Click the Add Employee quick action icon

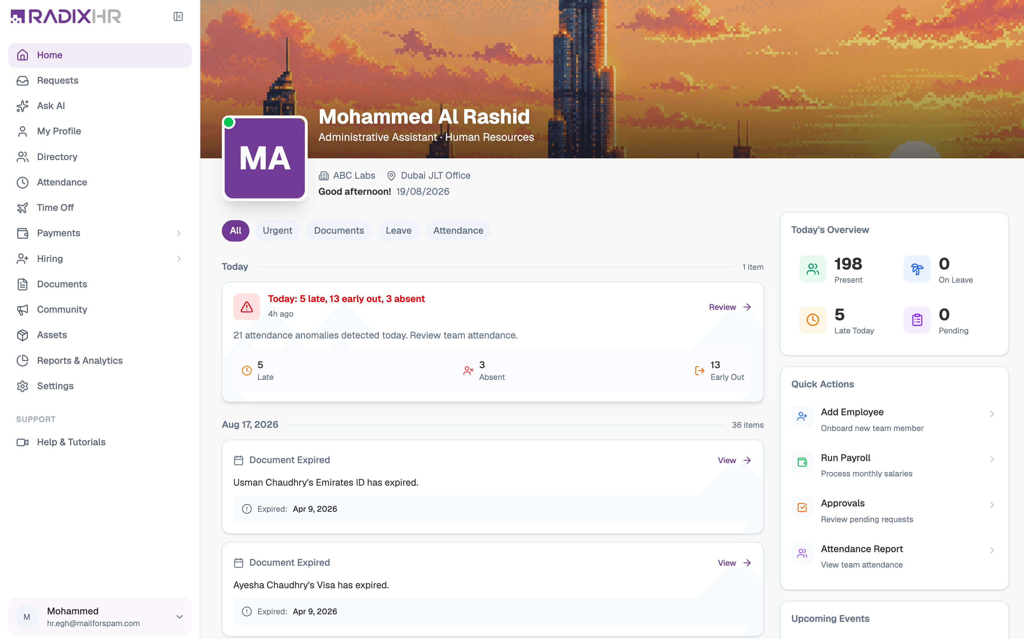coord(802,416)
